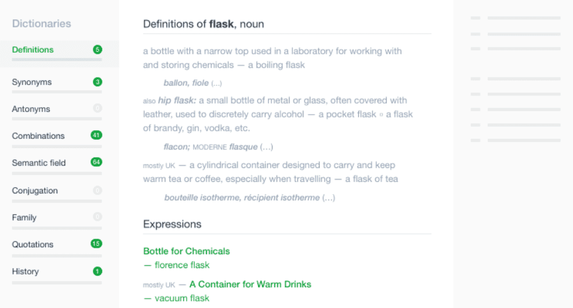
Task: Click the greyed Conjugation count badge
Action: click(97, 190)
